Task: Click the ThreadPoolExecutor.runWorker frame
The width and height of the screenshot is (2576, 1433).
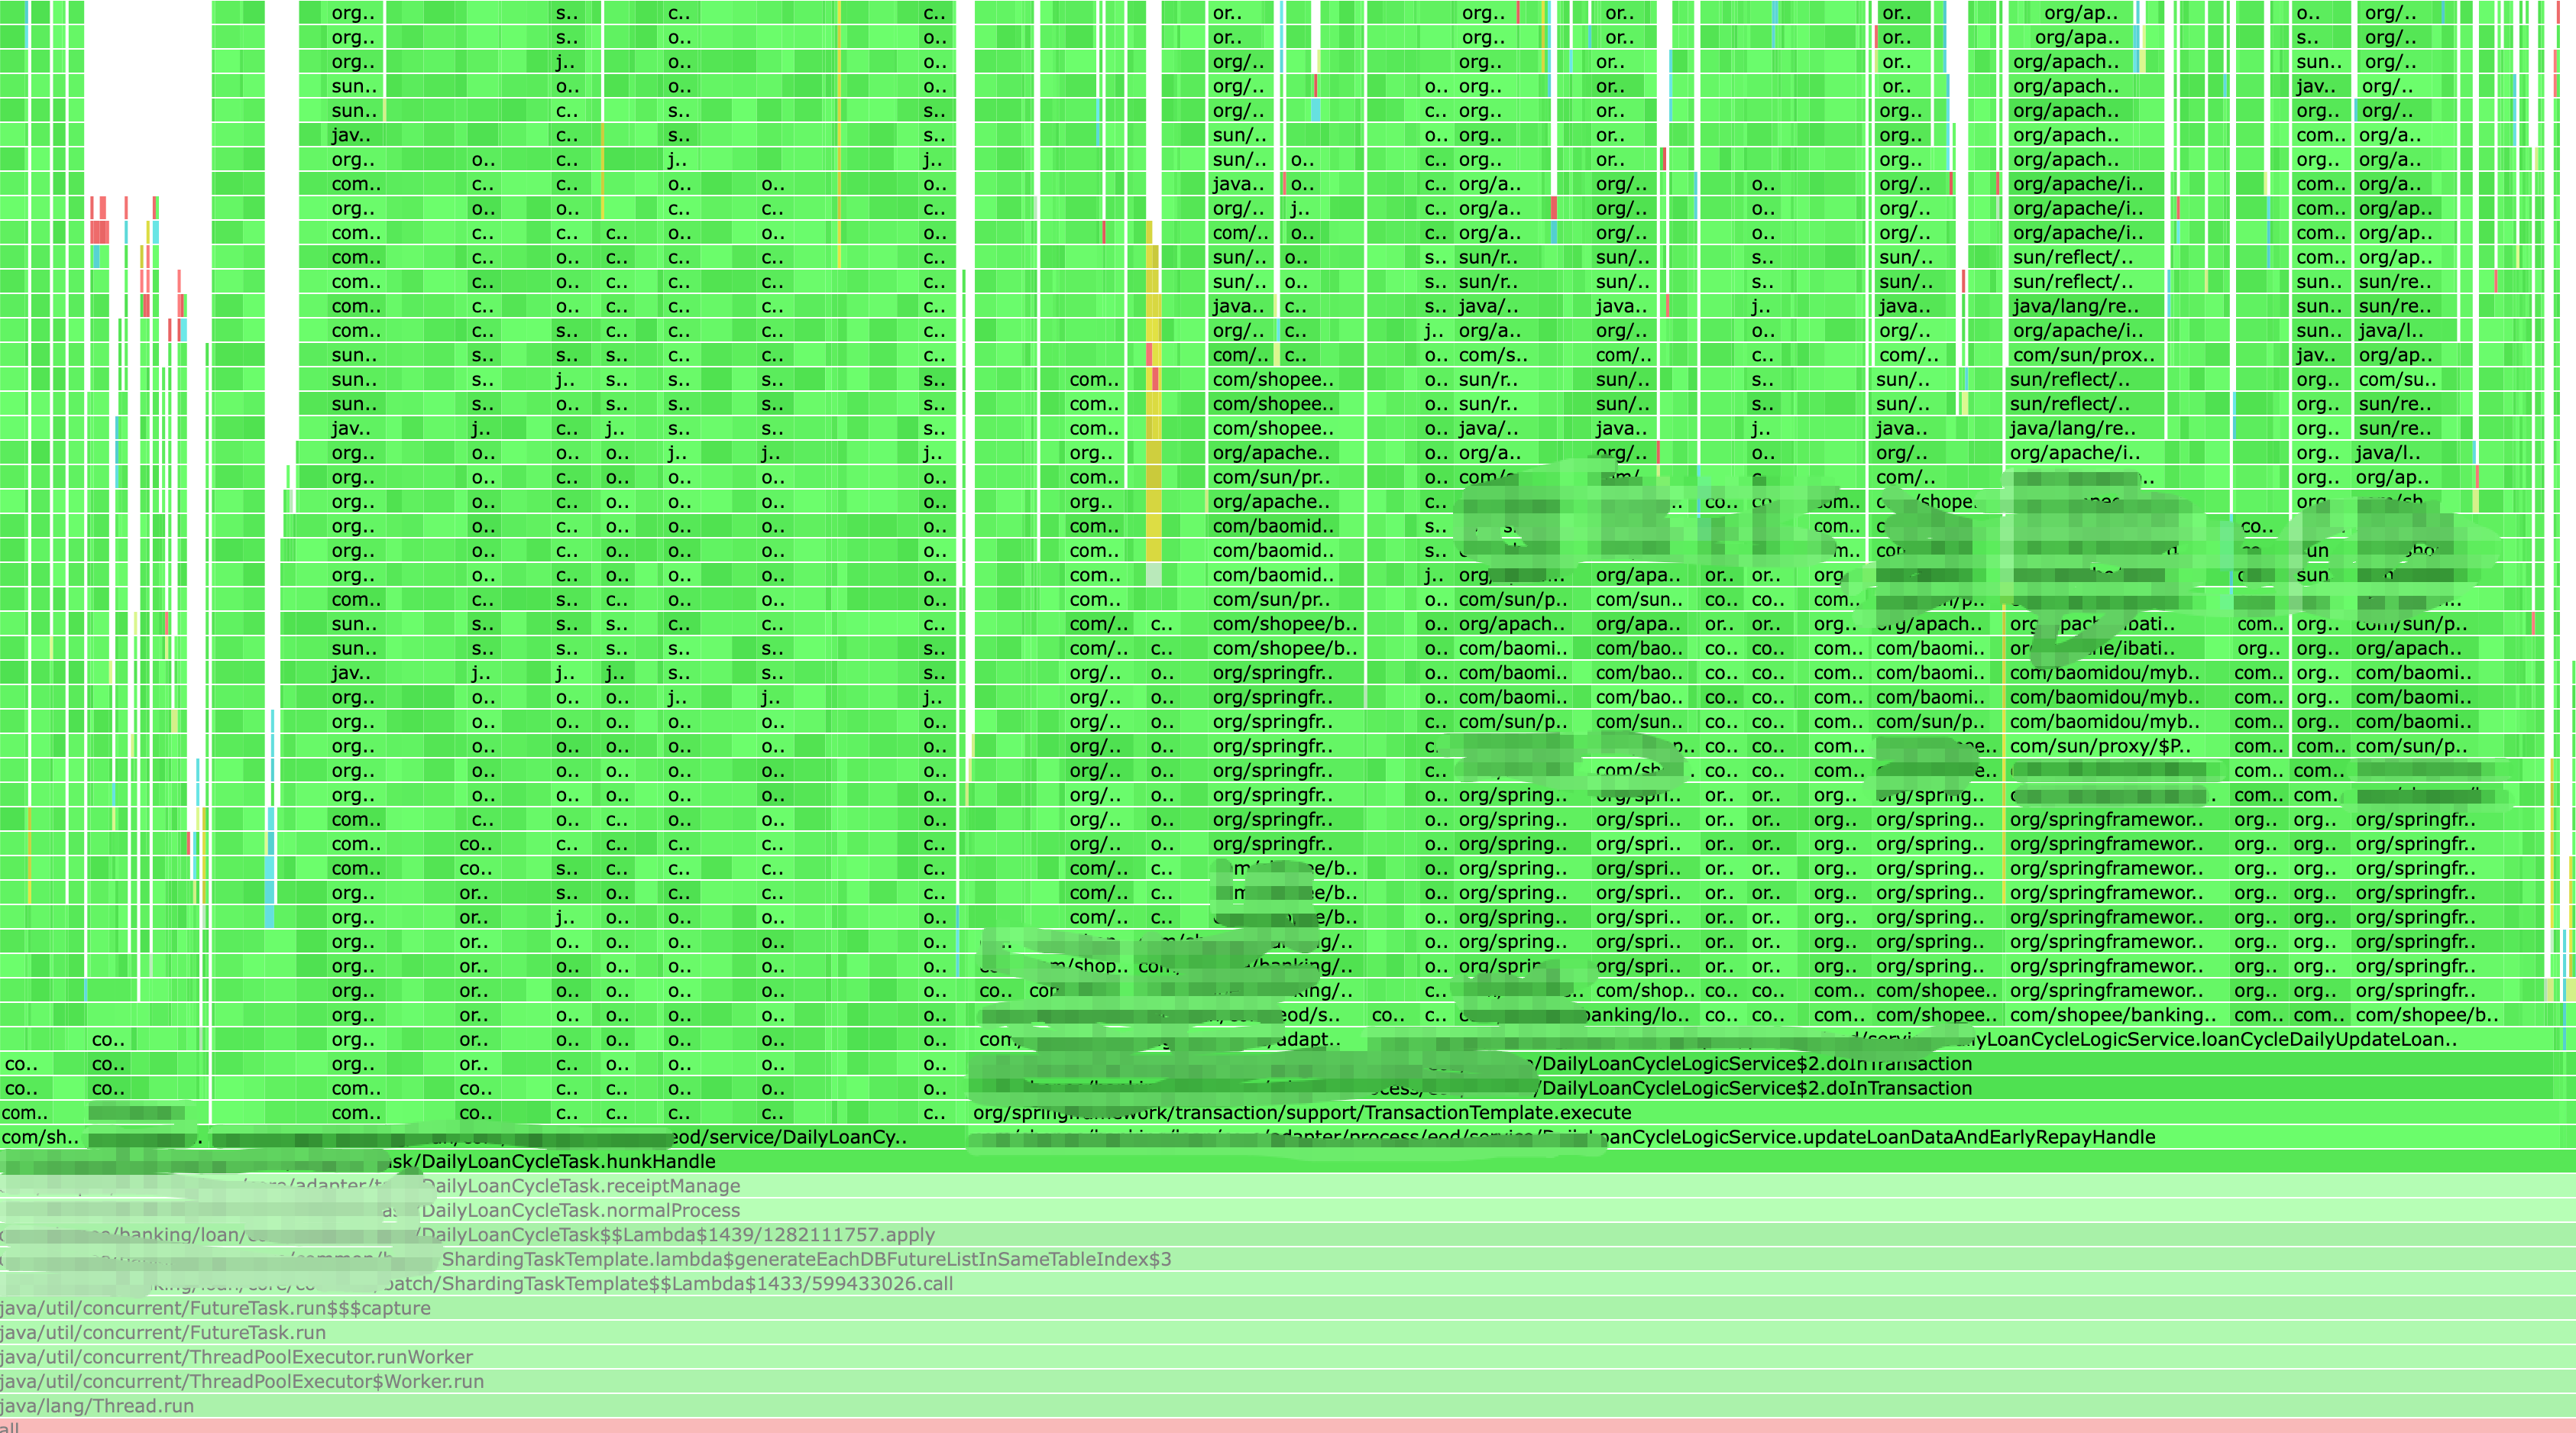Action: pyautogui.click(x=236, y=1356)
